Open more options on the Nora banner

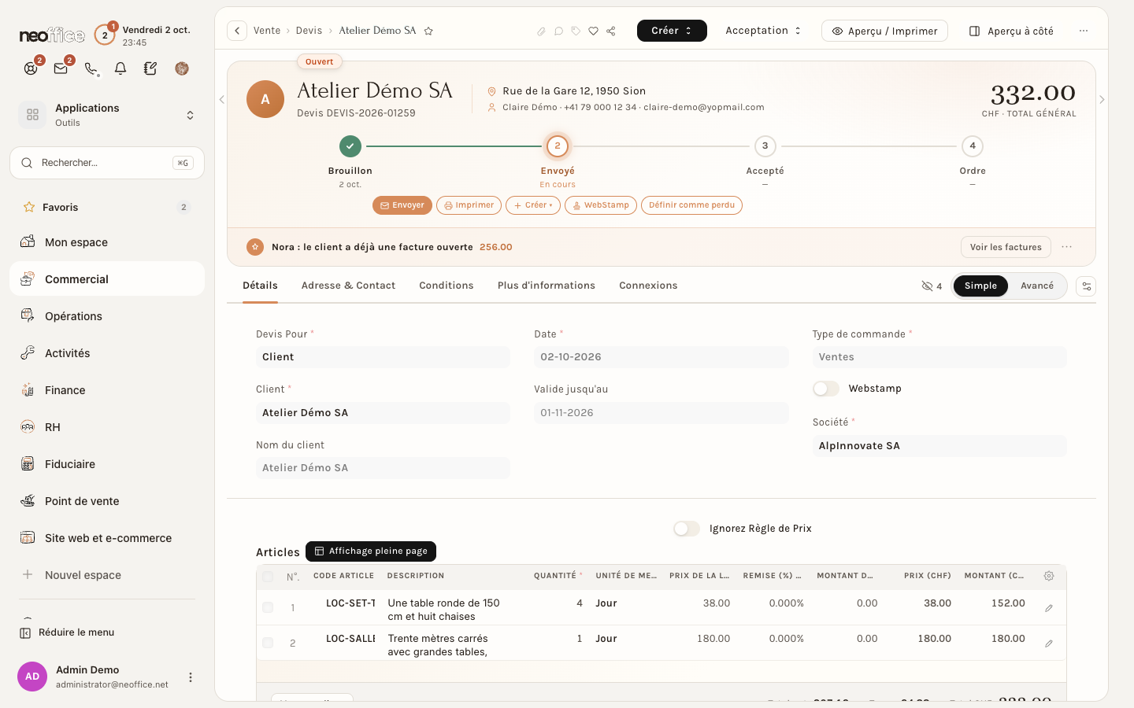(1067, 247)
